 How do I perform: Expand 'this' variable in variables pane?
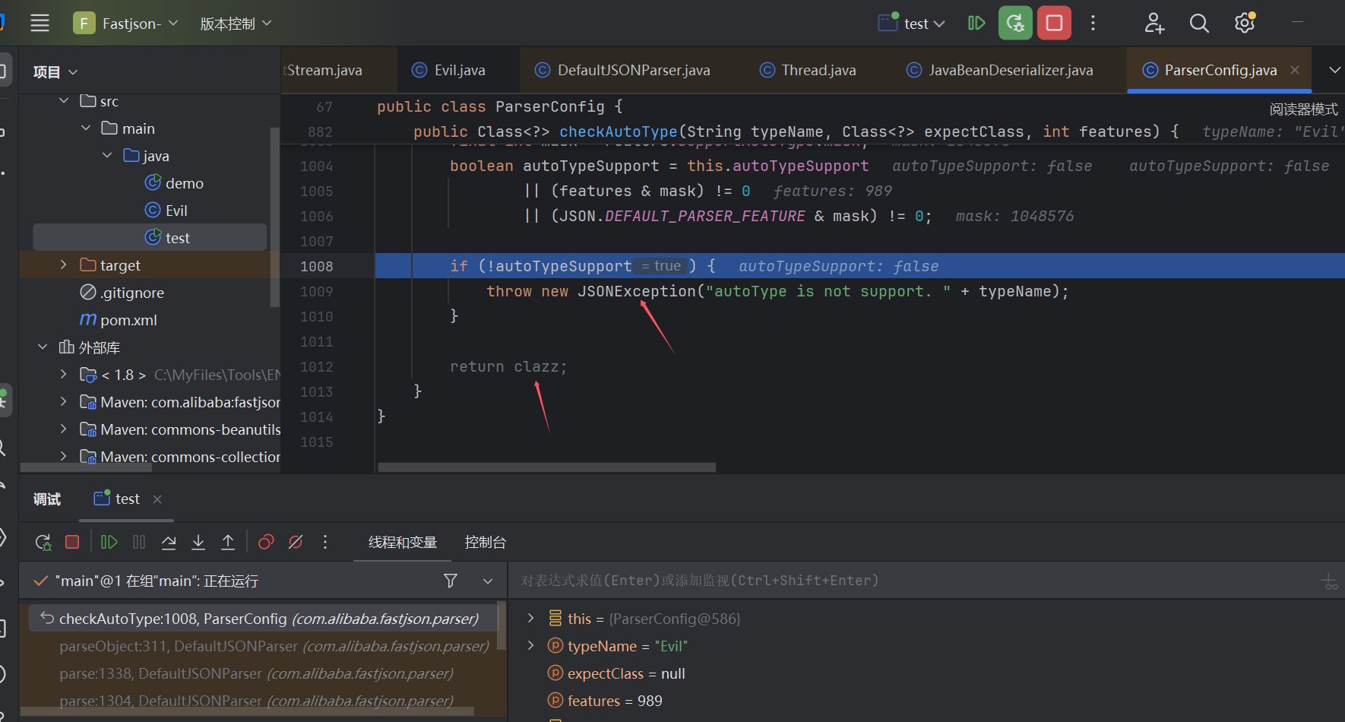(x=530, y=618)
